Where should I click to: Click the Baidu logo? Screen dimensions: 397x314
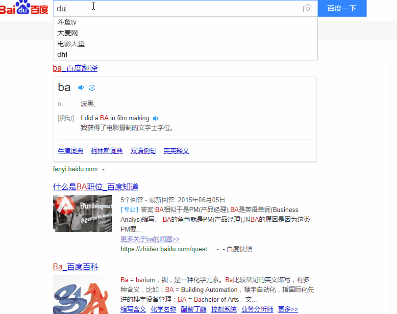point(24,7)
